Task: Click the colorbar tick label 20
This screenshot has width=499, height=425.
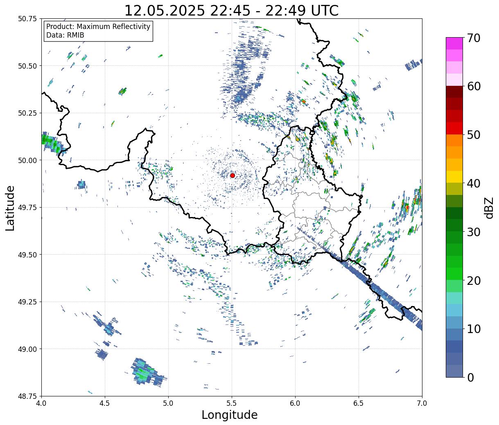Action: pyautogui.click(x=473, y=281)
